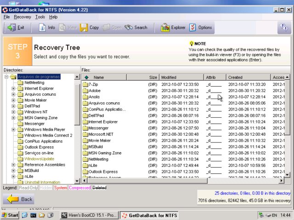
Task: Select Windows Media Connect 2 tree item
Action: point(48,136)
